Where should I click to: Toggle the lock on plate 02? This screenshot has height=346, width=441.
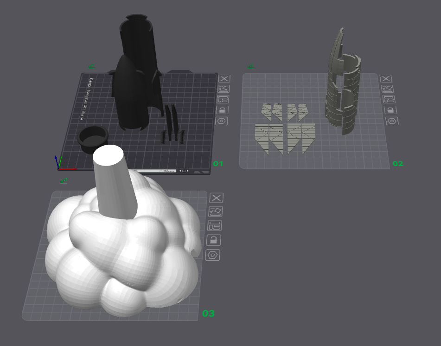click(x=390, y=110)
